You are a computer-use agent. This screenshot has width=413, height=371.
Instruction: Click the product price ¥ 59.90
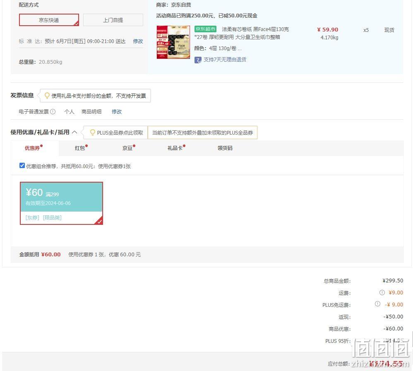tap(328, 29)
